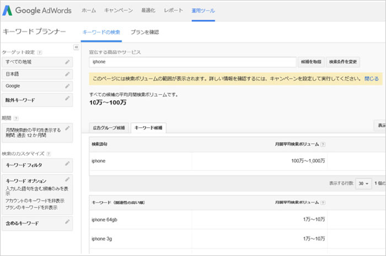This screenshot has width=386, height=256.
Task: Dismiss the notice with 閉じる link
Action: point(371,79)
